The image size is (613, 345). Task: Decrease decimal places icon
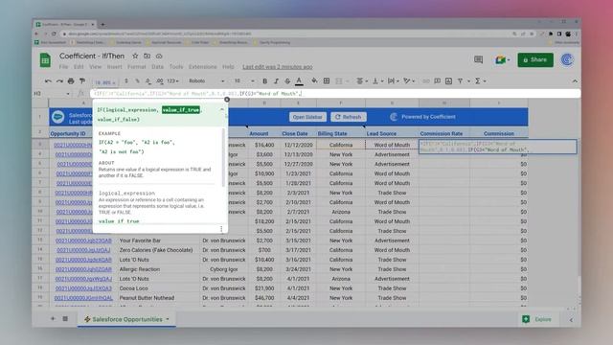[x=148, y=80]
